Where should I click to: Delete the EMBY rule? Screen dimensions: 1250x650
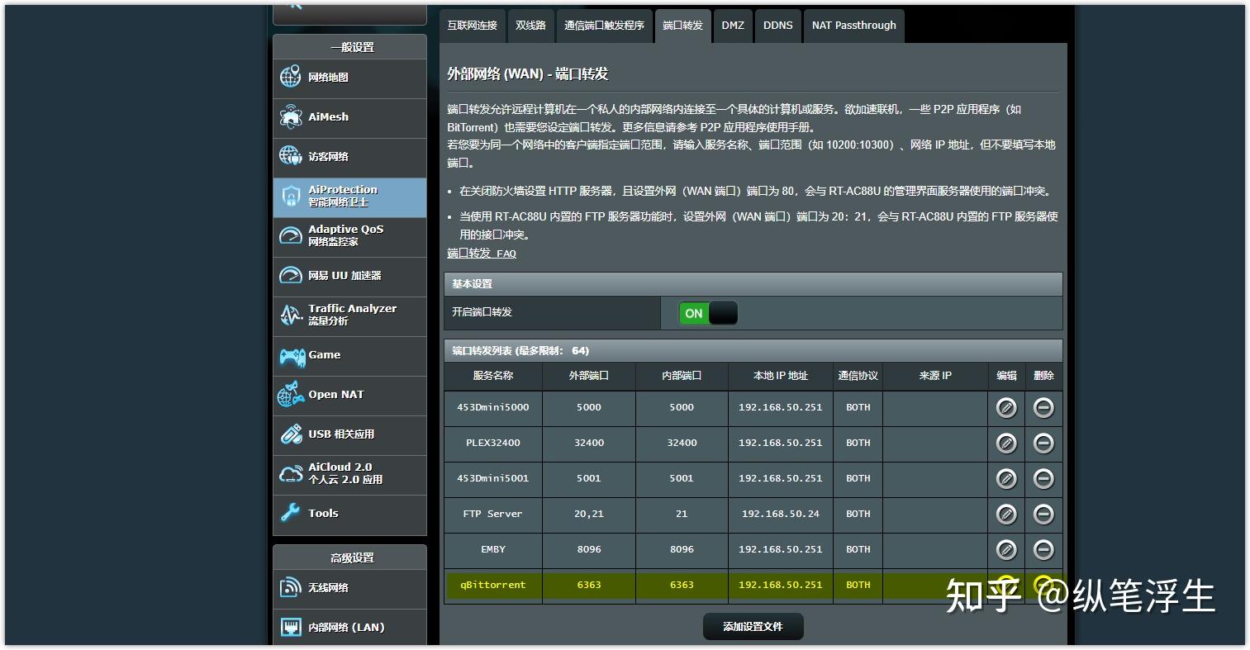1043,549
